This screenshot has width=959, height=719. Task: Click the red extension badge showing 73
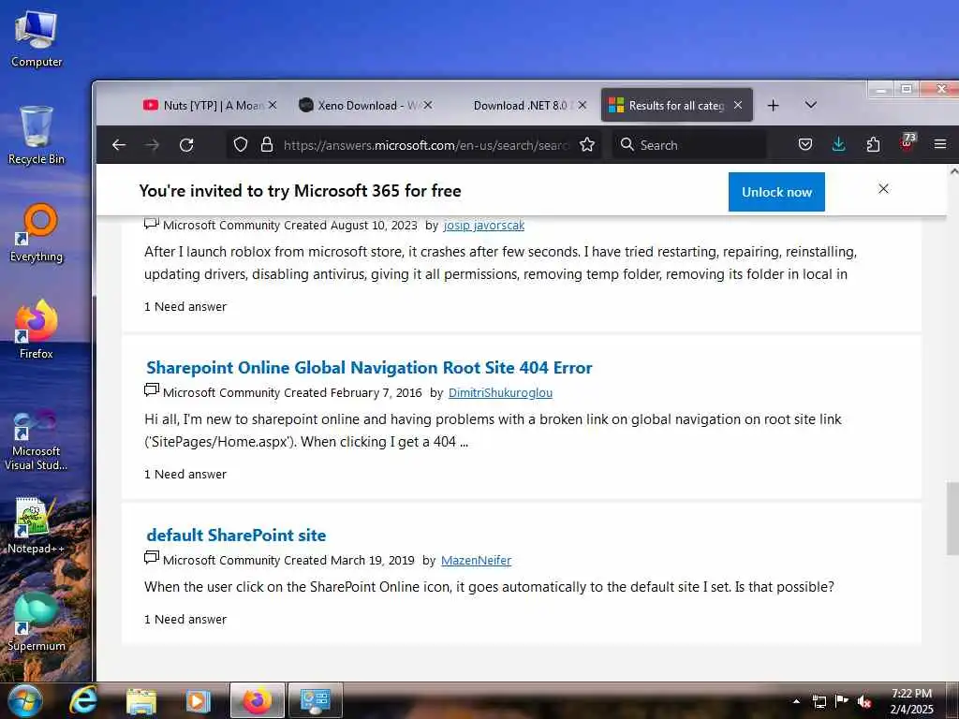pos(907,143)
